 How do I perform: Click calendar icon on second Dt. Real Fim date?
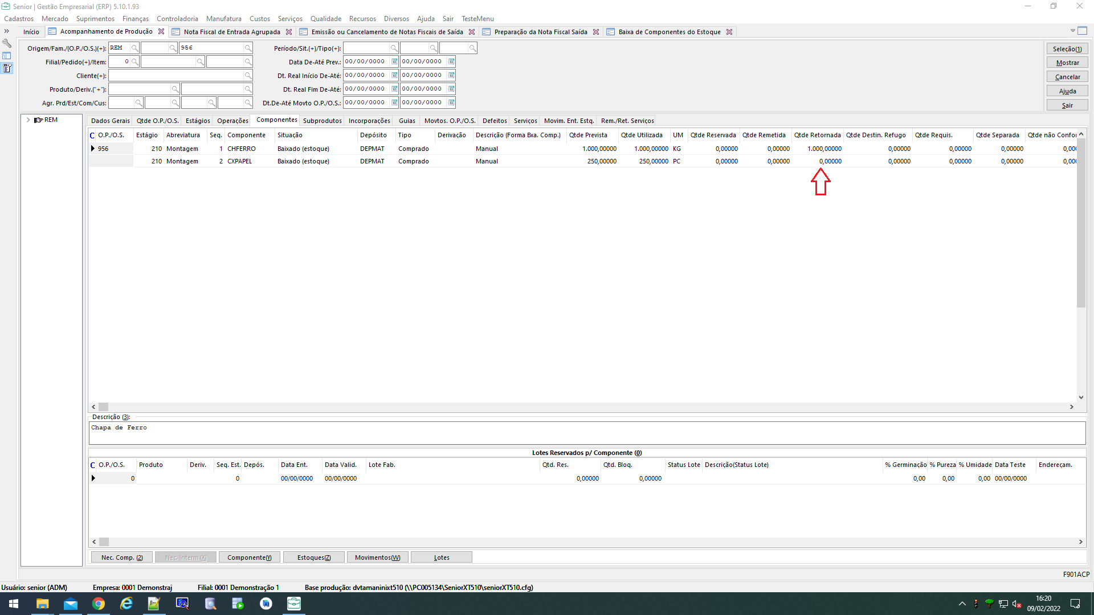(x=451, y=89)
